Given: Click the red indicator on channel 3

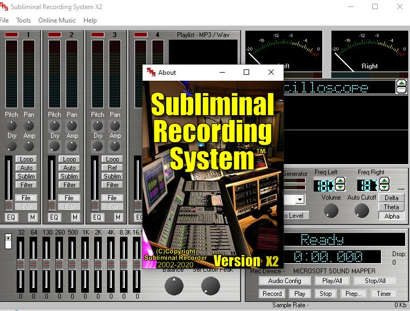Looking at the screenshot, I should (x=97, y=34).
